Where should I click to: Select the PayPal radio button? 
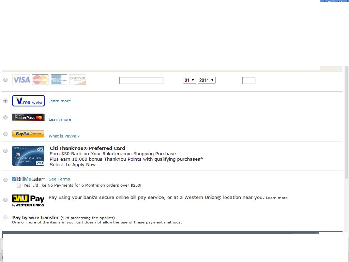[5, 134]
